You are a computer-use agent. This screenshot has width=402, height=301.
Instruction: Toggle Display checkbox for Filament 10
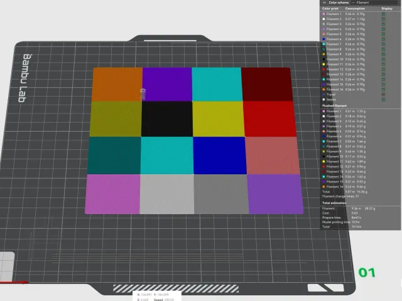383,60
